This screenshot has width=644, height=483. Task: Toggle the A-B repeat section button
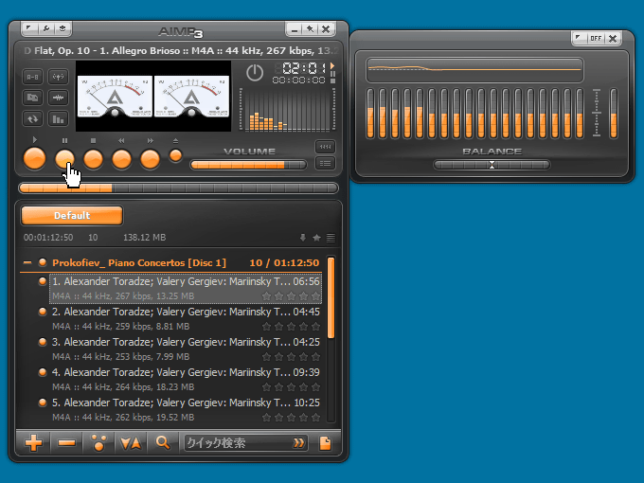(x=32, y=77)
